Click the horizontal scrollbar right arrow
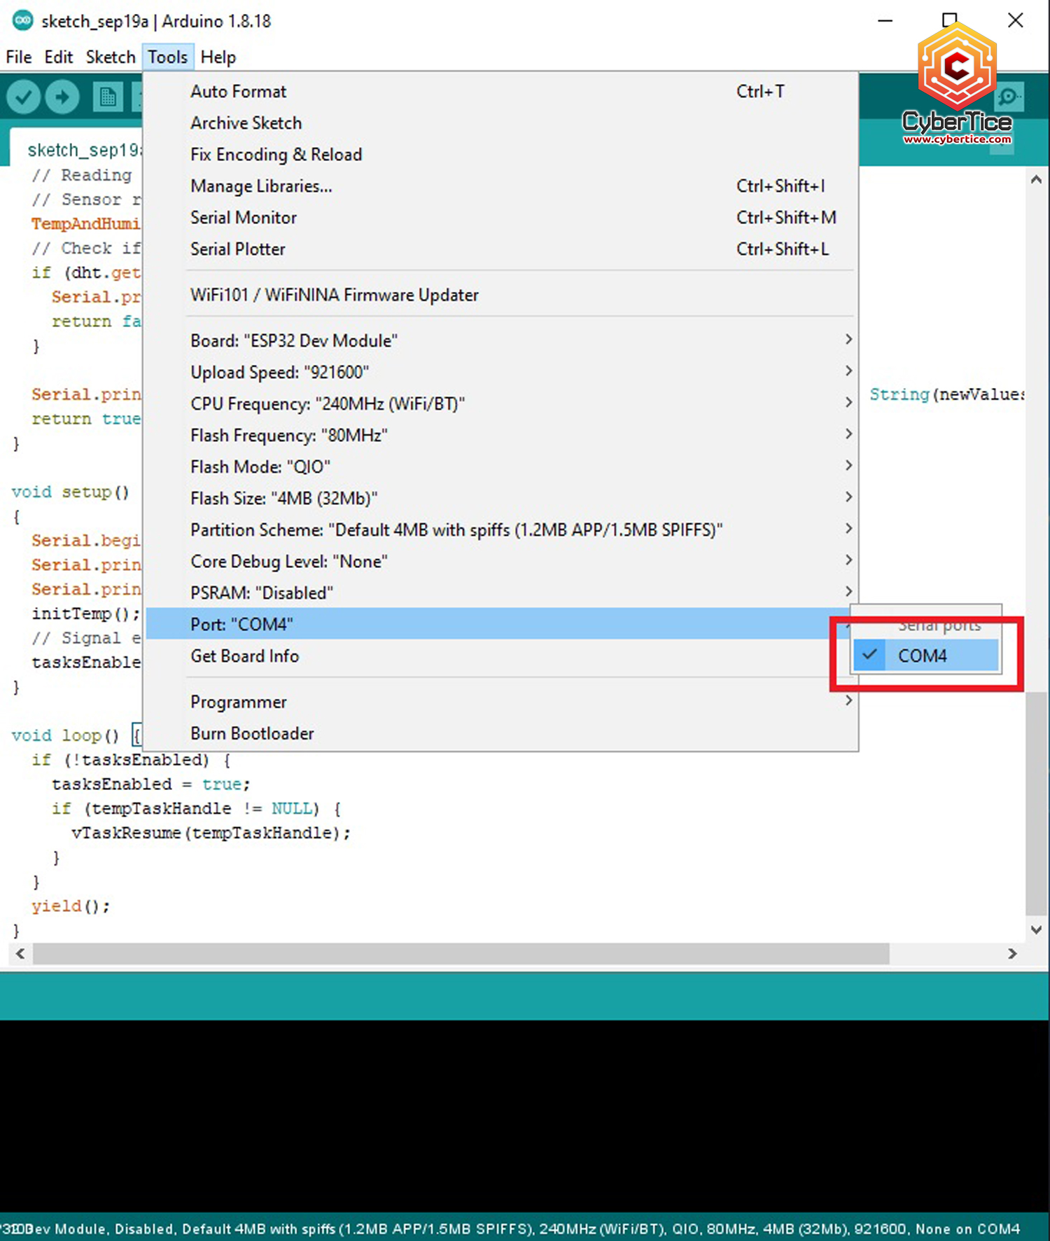Screen dimensions: 1050x1241 (x=1012, y=954)
